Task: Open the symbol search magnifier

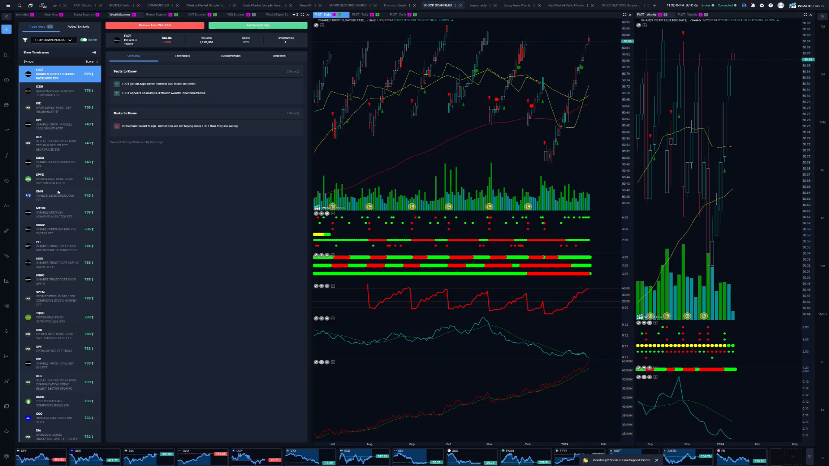Action: coord(19,6)
